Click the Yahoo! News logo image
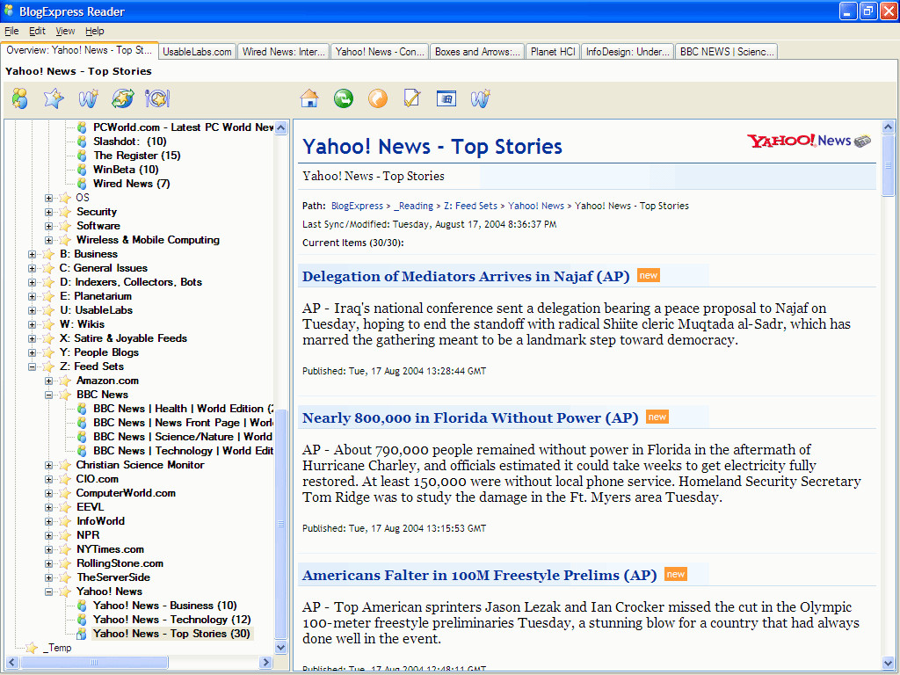The height and width of the screenshot is (675, 900). coord(809,141)
